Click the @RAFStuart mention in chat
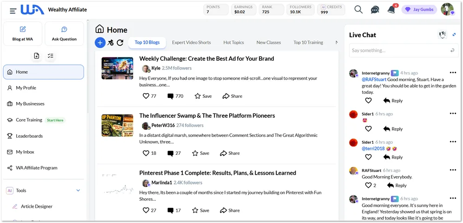Screen dimensions: 463x223 374,79
